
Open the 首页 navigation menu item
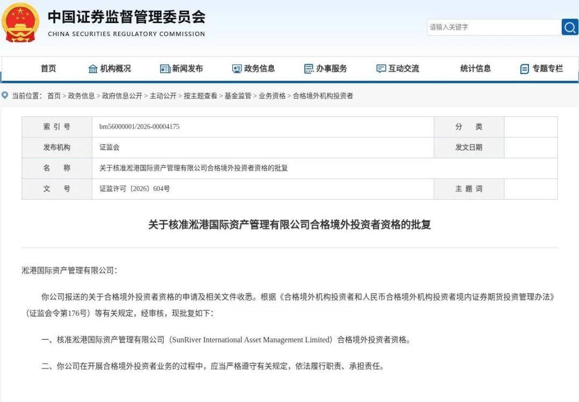(x=48, y=68)
